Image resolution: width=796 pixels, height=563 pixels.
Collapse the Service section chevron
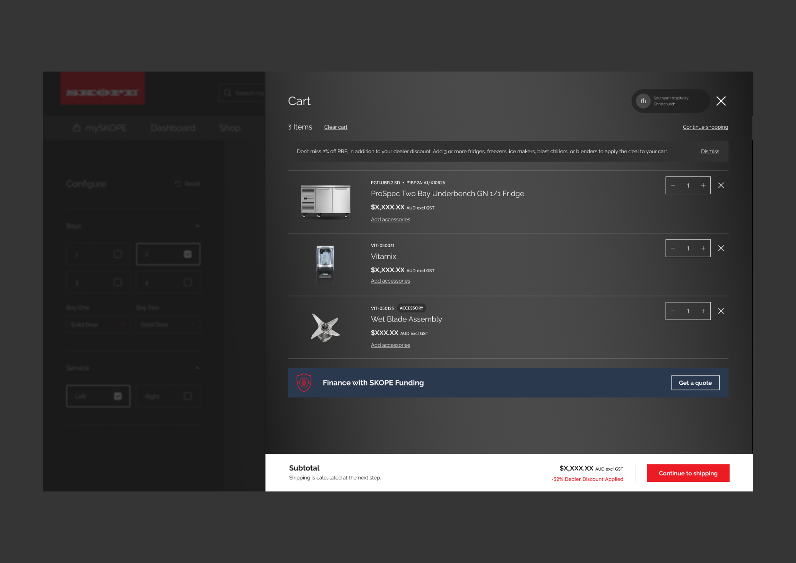197,368
